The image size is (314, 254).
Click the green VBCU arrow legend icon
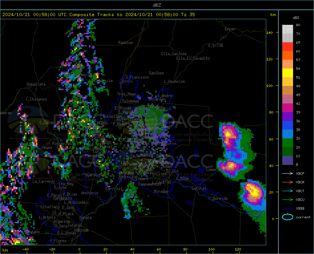[287, 200]
